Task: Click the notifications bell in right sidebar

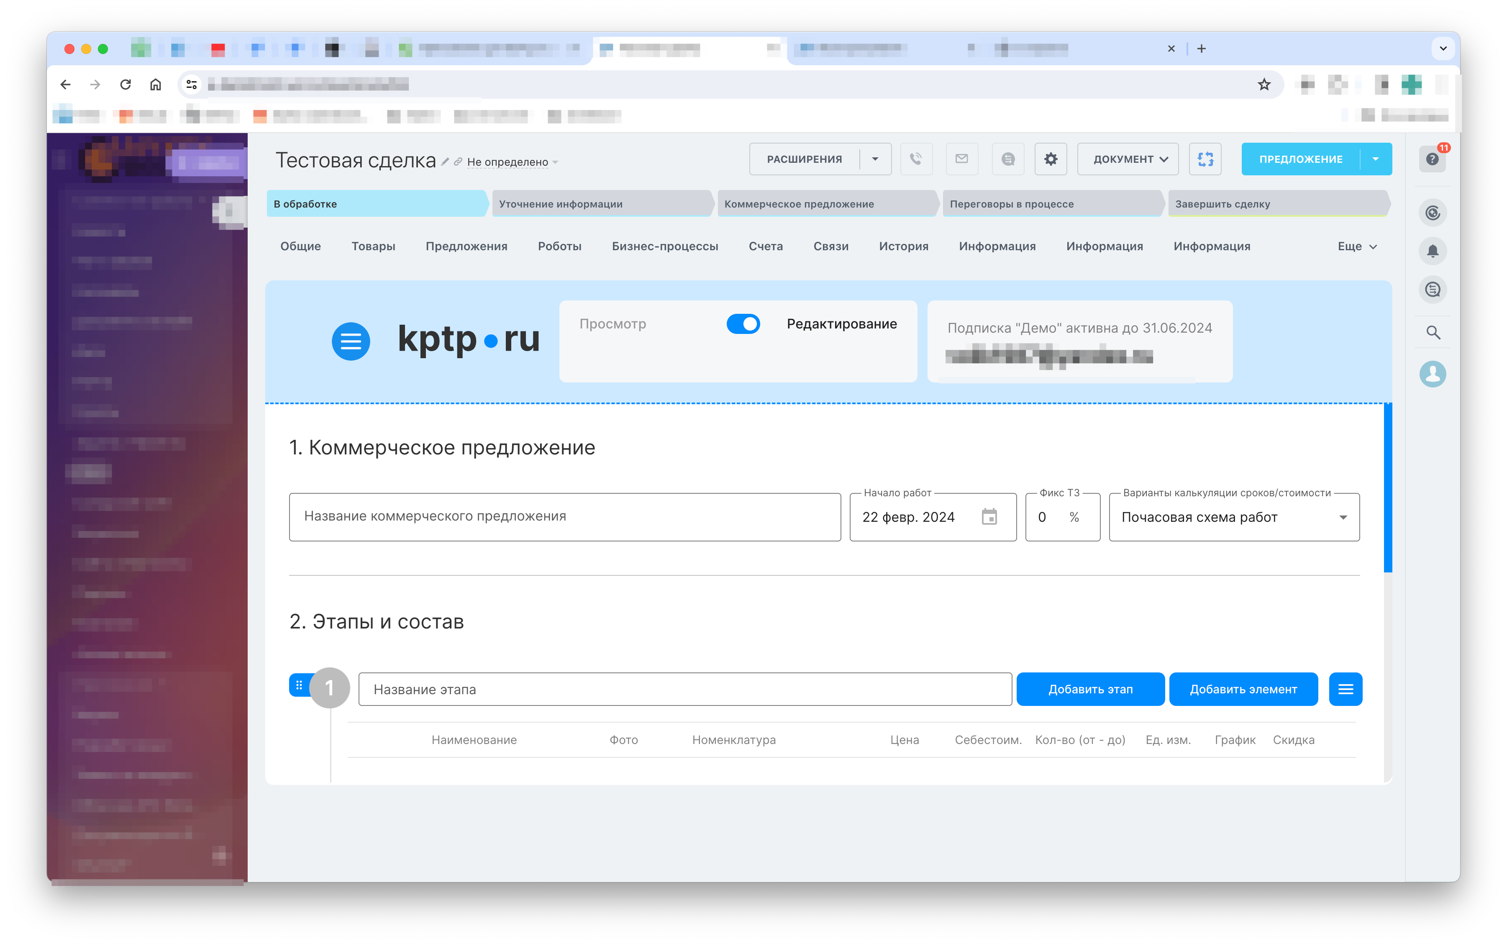Action: click(1432, 251)
